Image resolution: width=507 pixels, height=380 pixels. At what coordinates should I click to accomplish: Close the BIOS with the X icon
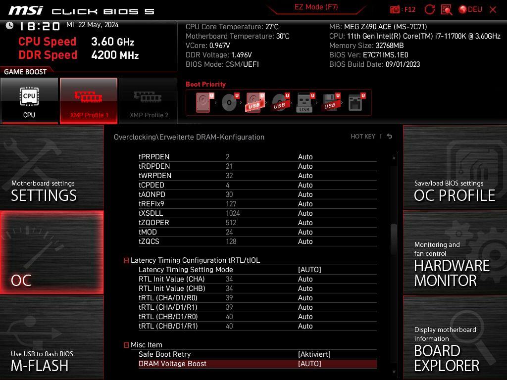pos(493,9)
